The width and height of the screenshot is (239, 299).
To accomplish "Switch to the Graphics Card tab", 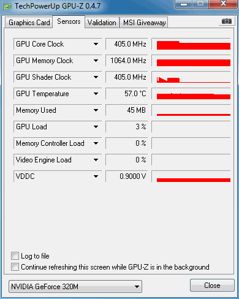I will click(x=29, y=23).
